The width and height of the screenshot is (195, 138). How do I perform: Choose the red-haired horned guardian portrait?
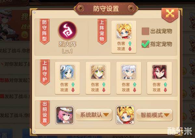pyautogui.click(x=160, y=72)
